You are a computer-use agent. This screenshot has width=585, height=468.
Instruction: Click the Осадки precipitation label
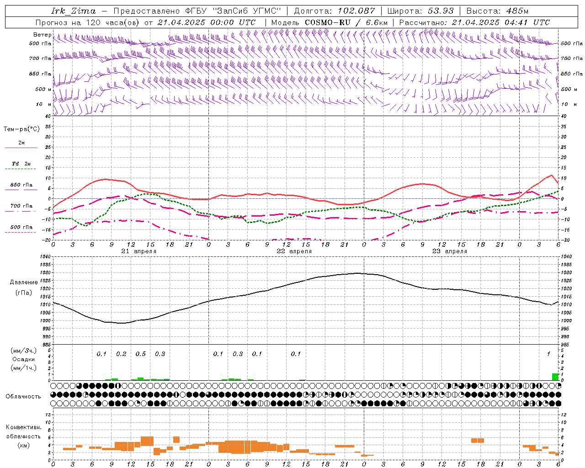click(24, 359)
